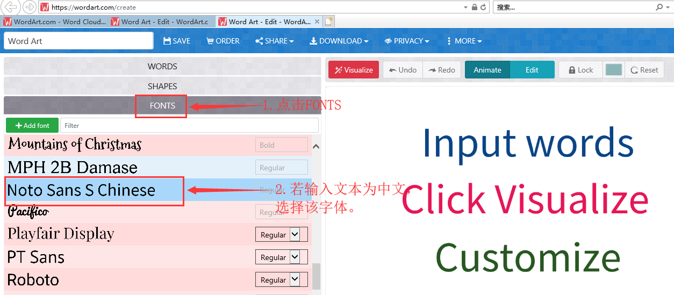Click the Word Art title field
674x295 pixels.
78,41
